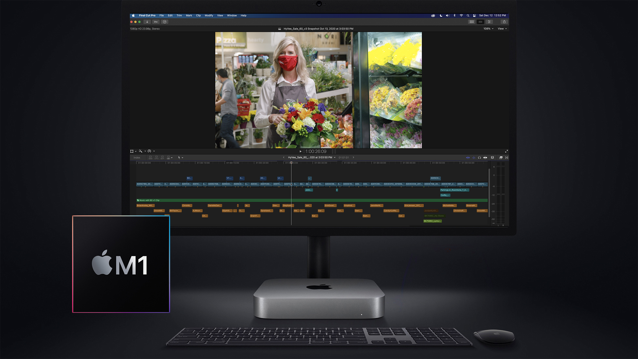The height and width of the screenshot is (359, 638).
Task: Show the browser grid icon
Action: [x=472, y=22]
